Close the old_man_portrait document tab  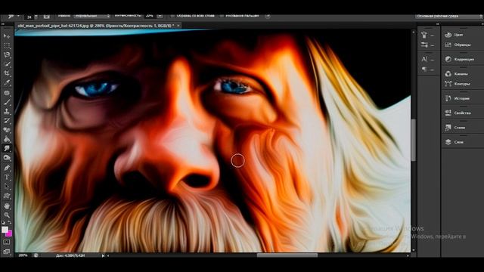pos(178,26)
